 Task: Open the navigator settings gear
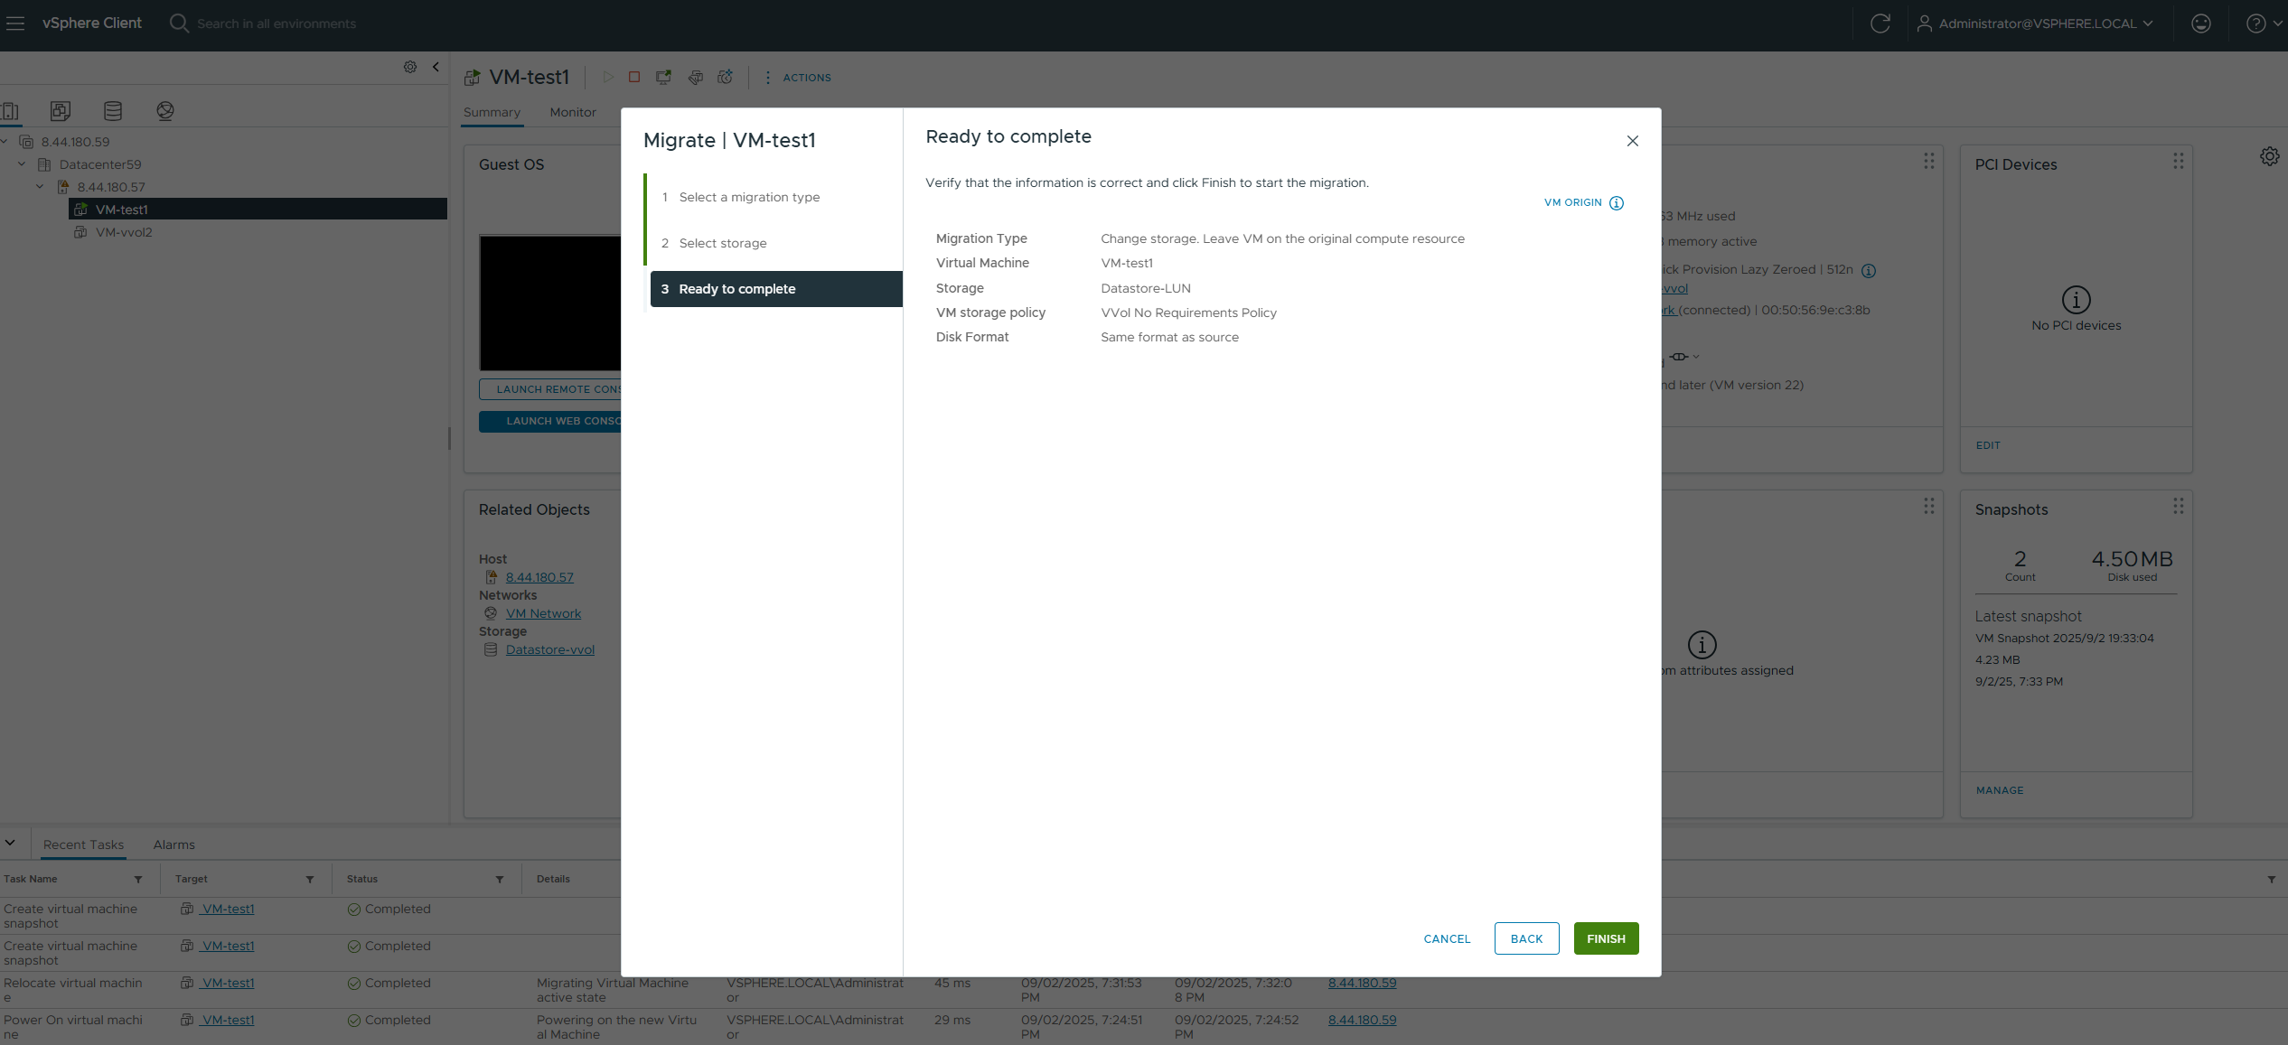410,67
